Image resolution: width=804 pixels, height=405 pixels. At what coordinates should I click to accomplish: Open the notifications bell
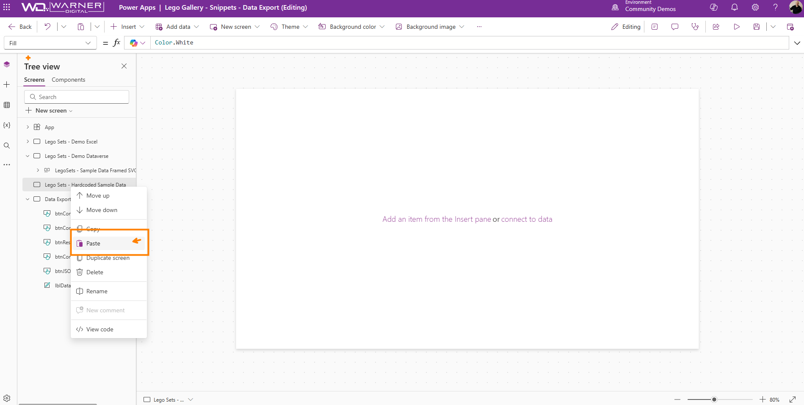click(x=735, y=7)
